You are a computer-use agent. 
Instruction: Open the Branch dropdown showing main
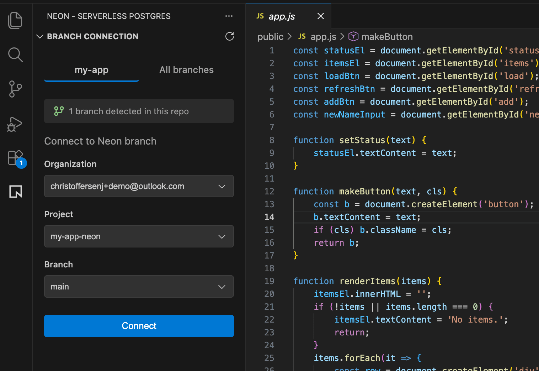pos(139,287)
